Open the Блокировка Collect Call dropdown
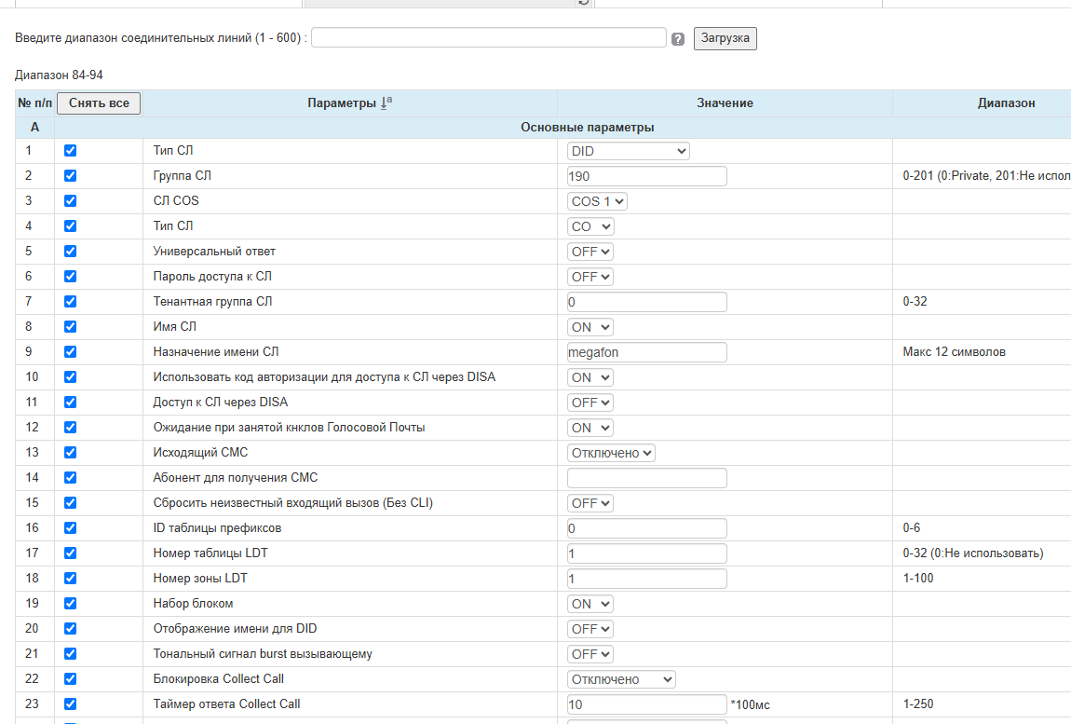This screenshot has height=724, width=1071. click(621, 679)
